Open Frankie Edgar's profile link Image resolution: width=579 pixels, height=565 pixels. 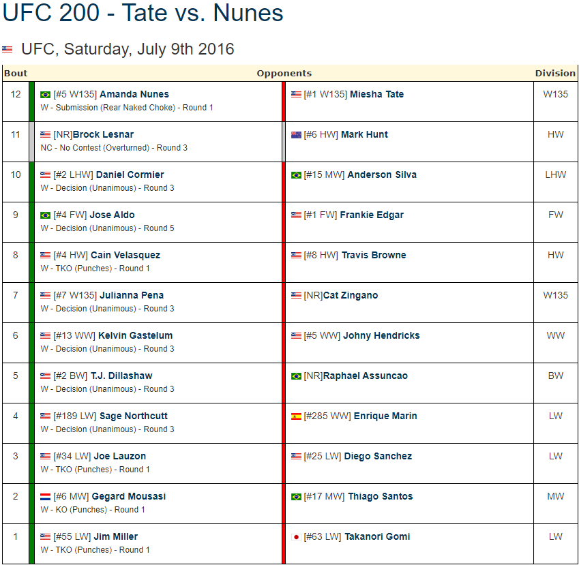(x=372, y=215)
